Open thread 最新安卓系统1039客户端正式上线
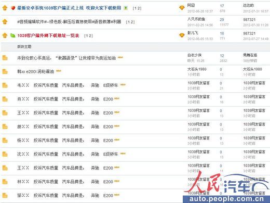Image resolution: width=270 pixels, height=203 pixels. (69, 8)
